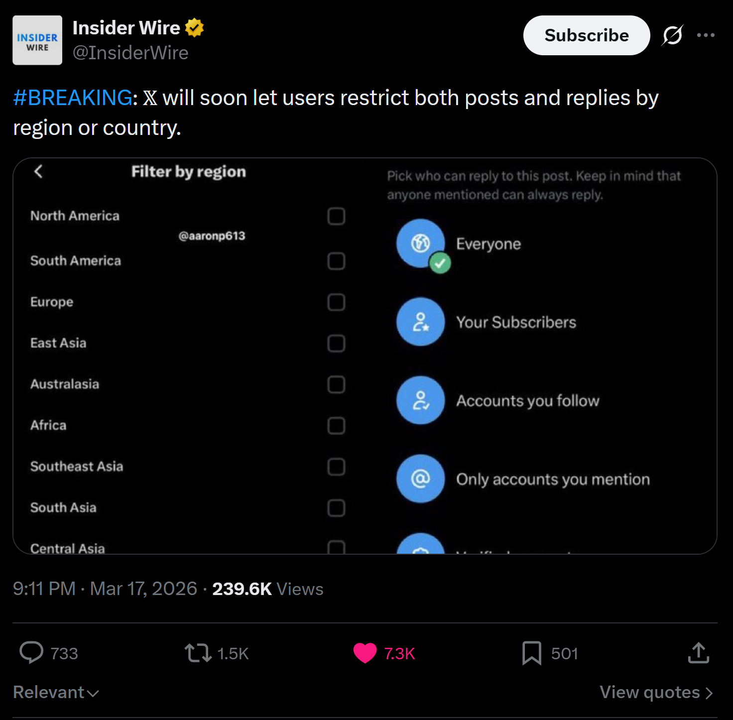Open the three-dot more options menu

coord(706,35)
